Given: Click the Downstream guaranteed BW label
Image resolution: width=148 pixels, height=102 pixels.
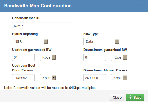Looking at the screenshot, I should click(x=105, y=50).
